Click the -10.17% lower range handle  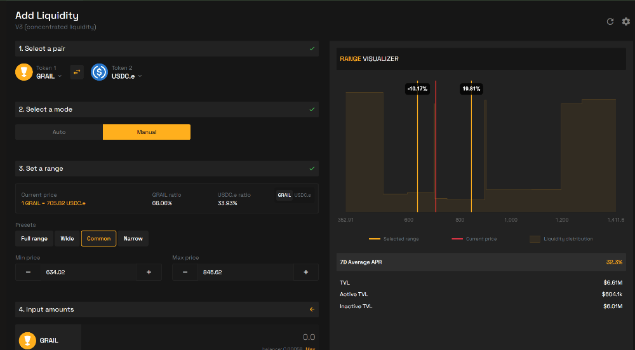(x=417, y=89)
